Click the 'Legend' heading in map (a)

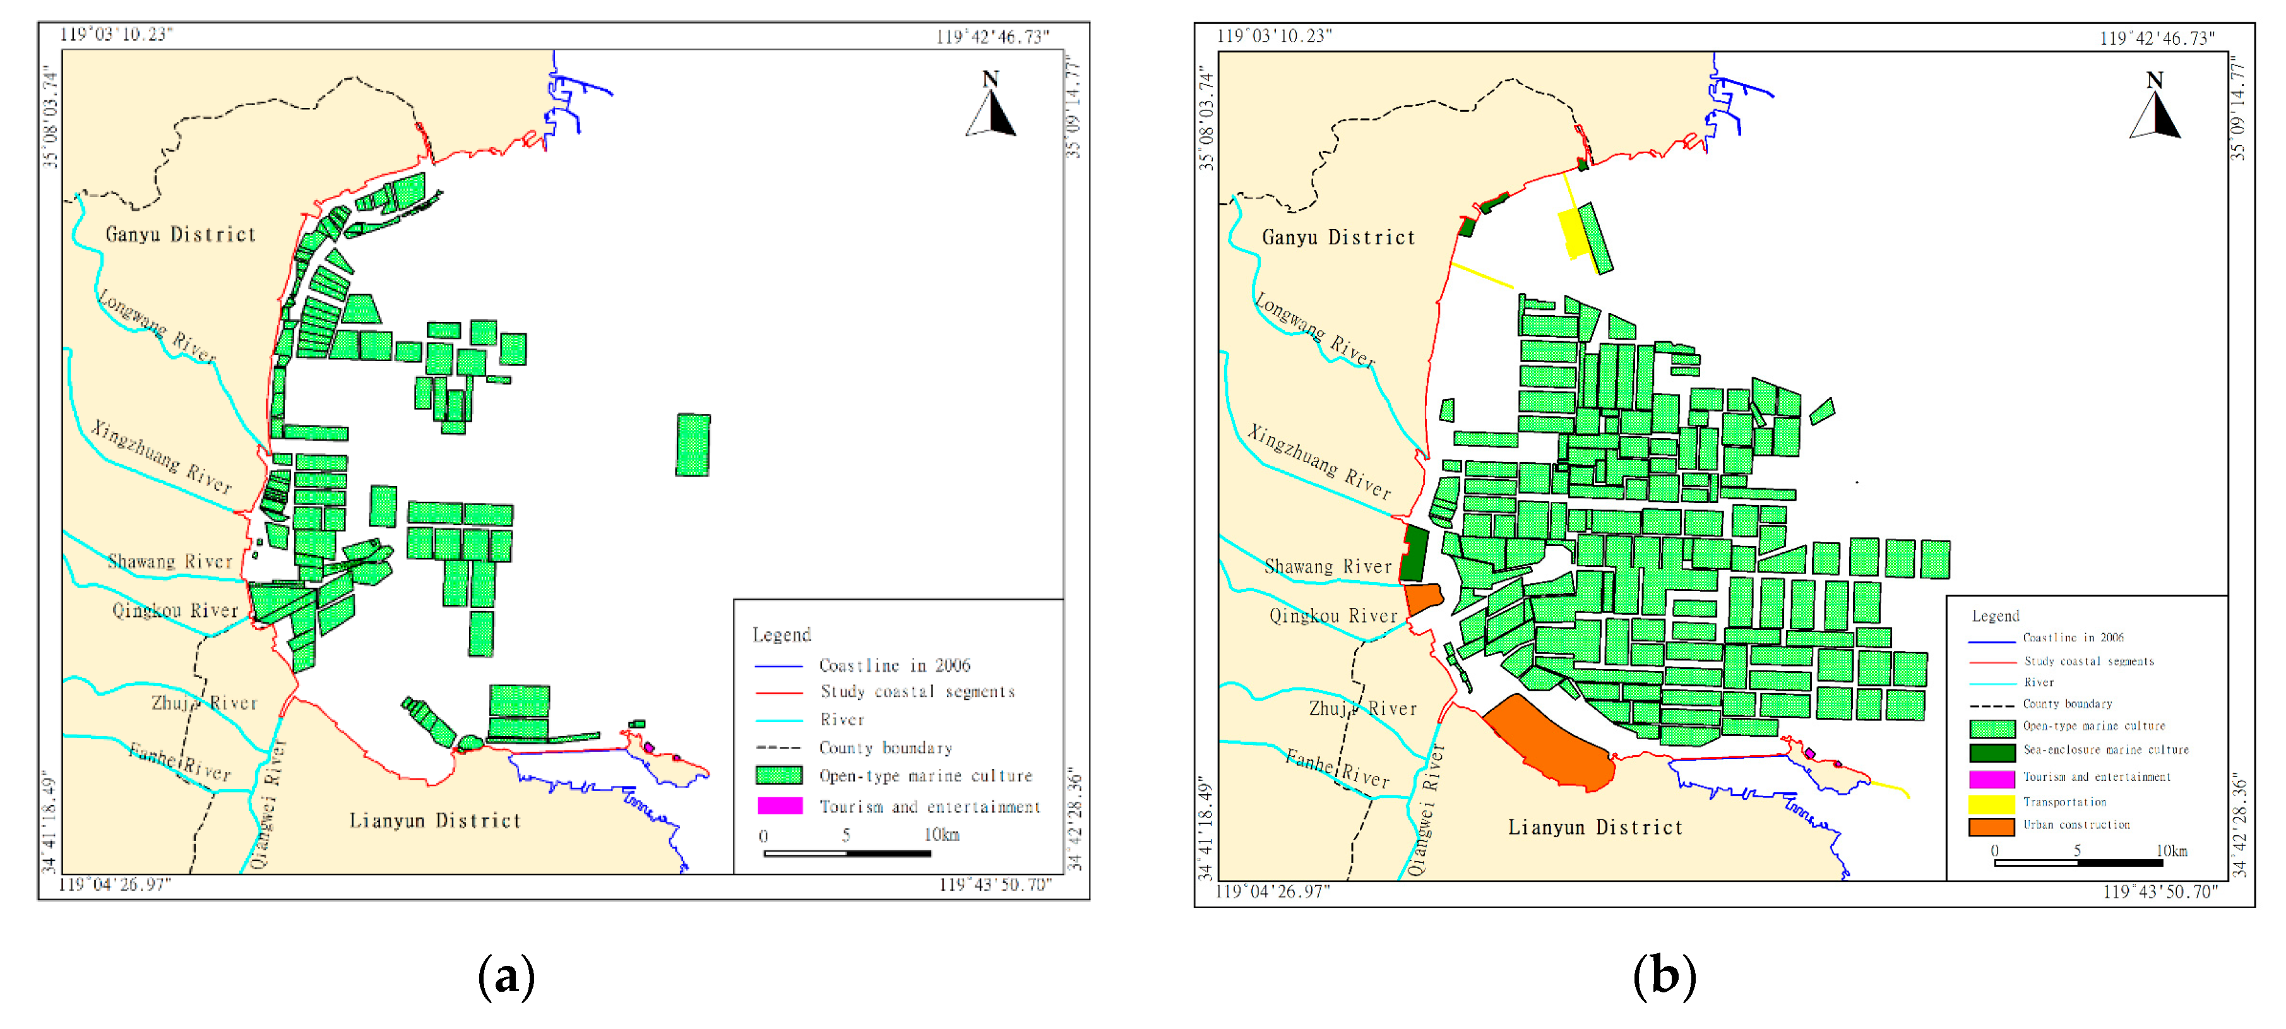point(782,634)
